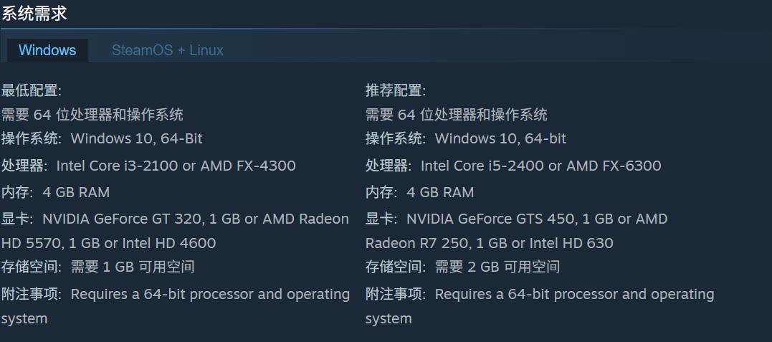Screen dimensions: 772x342
Task: Select the Intel Core i5-2400 processor line
Action: coord(513,166)
